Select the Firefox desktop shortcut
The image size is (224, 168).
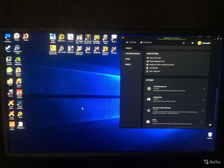click(26, 37)
